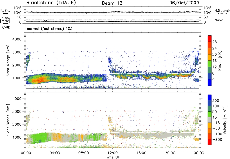Click the CPID label
Image resolution: width=230 pixels, height=159 pixels.
[x=6, y=27]
